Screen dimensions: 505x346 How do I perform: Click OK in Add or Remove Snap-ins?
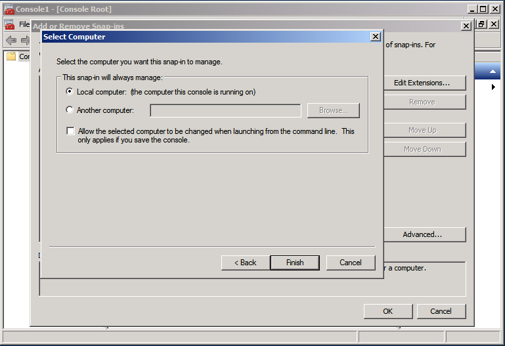(388, 311)
